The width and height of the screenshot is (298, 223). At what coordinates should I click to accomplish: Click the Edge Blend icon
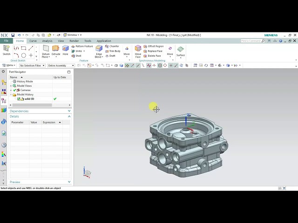click(x=99, y=48)
